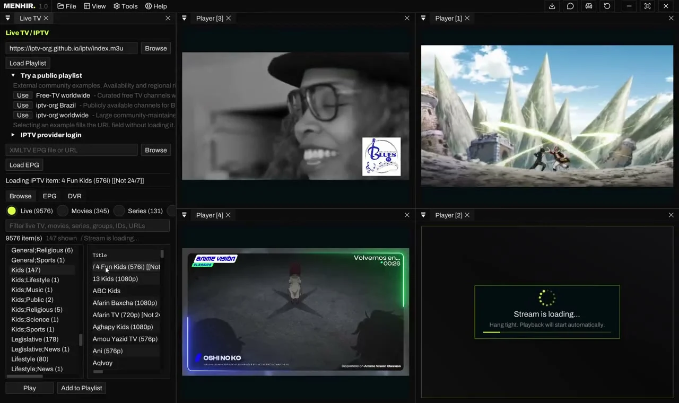Close the Player [1] tab with its X
Viewport: 679px width, 403px height.
(467, 18)
